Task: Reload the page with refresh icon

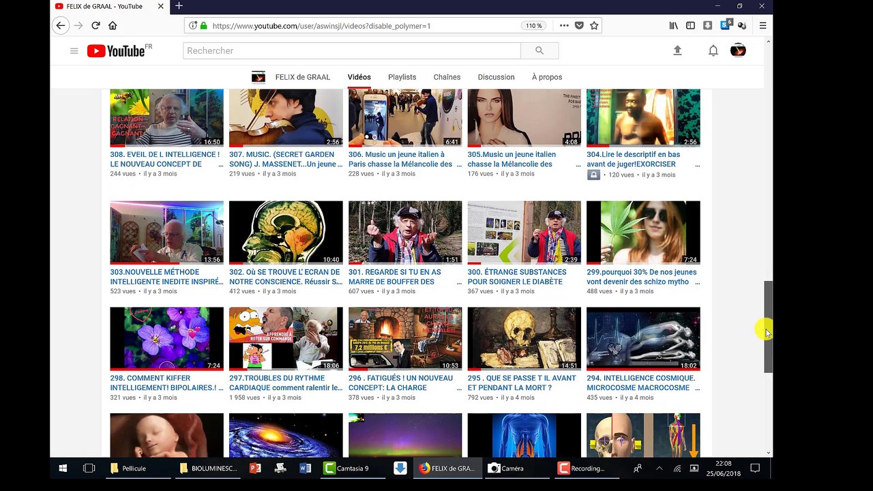Action: click(95, 26)
